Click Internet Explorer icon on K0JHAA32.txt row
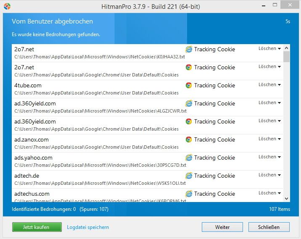Viewport: 301px width, 239px height. 189,49
